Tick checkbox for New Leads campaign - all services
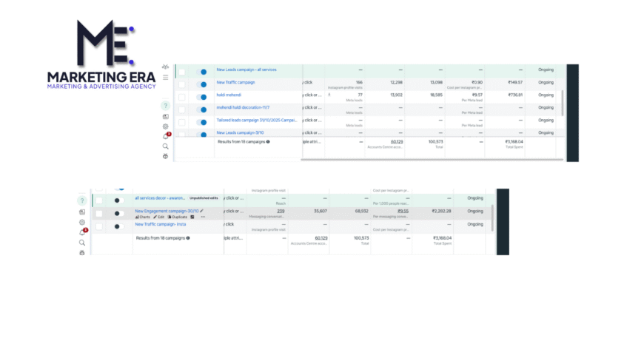 [x=182, y=72]
